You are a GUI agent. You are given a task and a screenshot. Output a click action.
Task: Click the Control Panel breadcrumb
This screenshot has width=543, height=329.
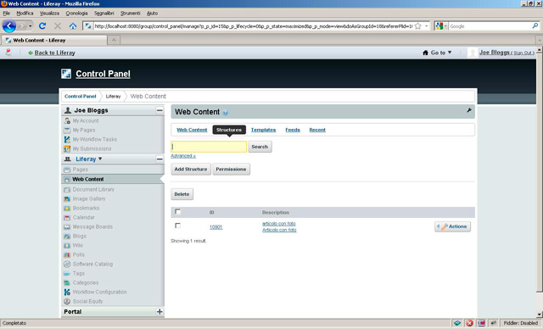coord(81,96)
